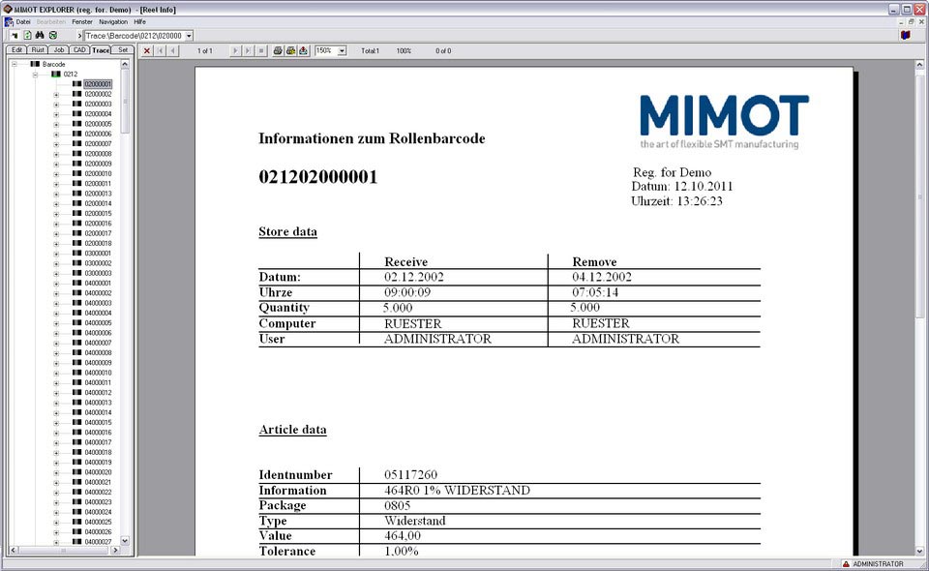The width and height of the screenshot is (929, 571).
Task: Click the Barcode root label in the tree
Action: coord(54,64)
